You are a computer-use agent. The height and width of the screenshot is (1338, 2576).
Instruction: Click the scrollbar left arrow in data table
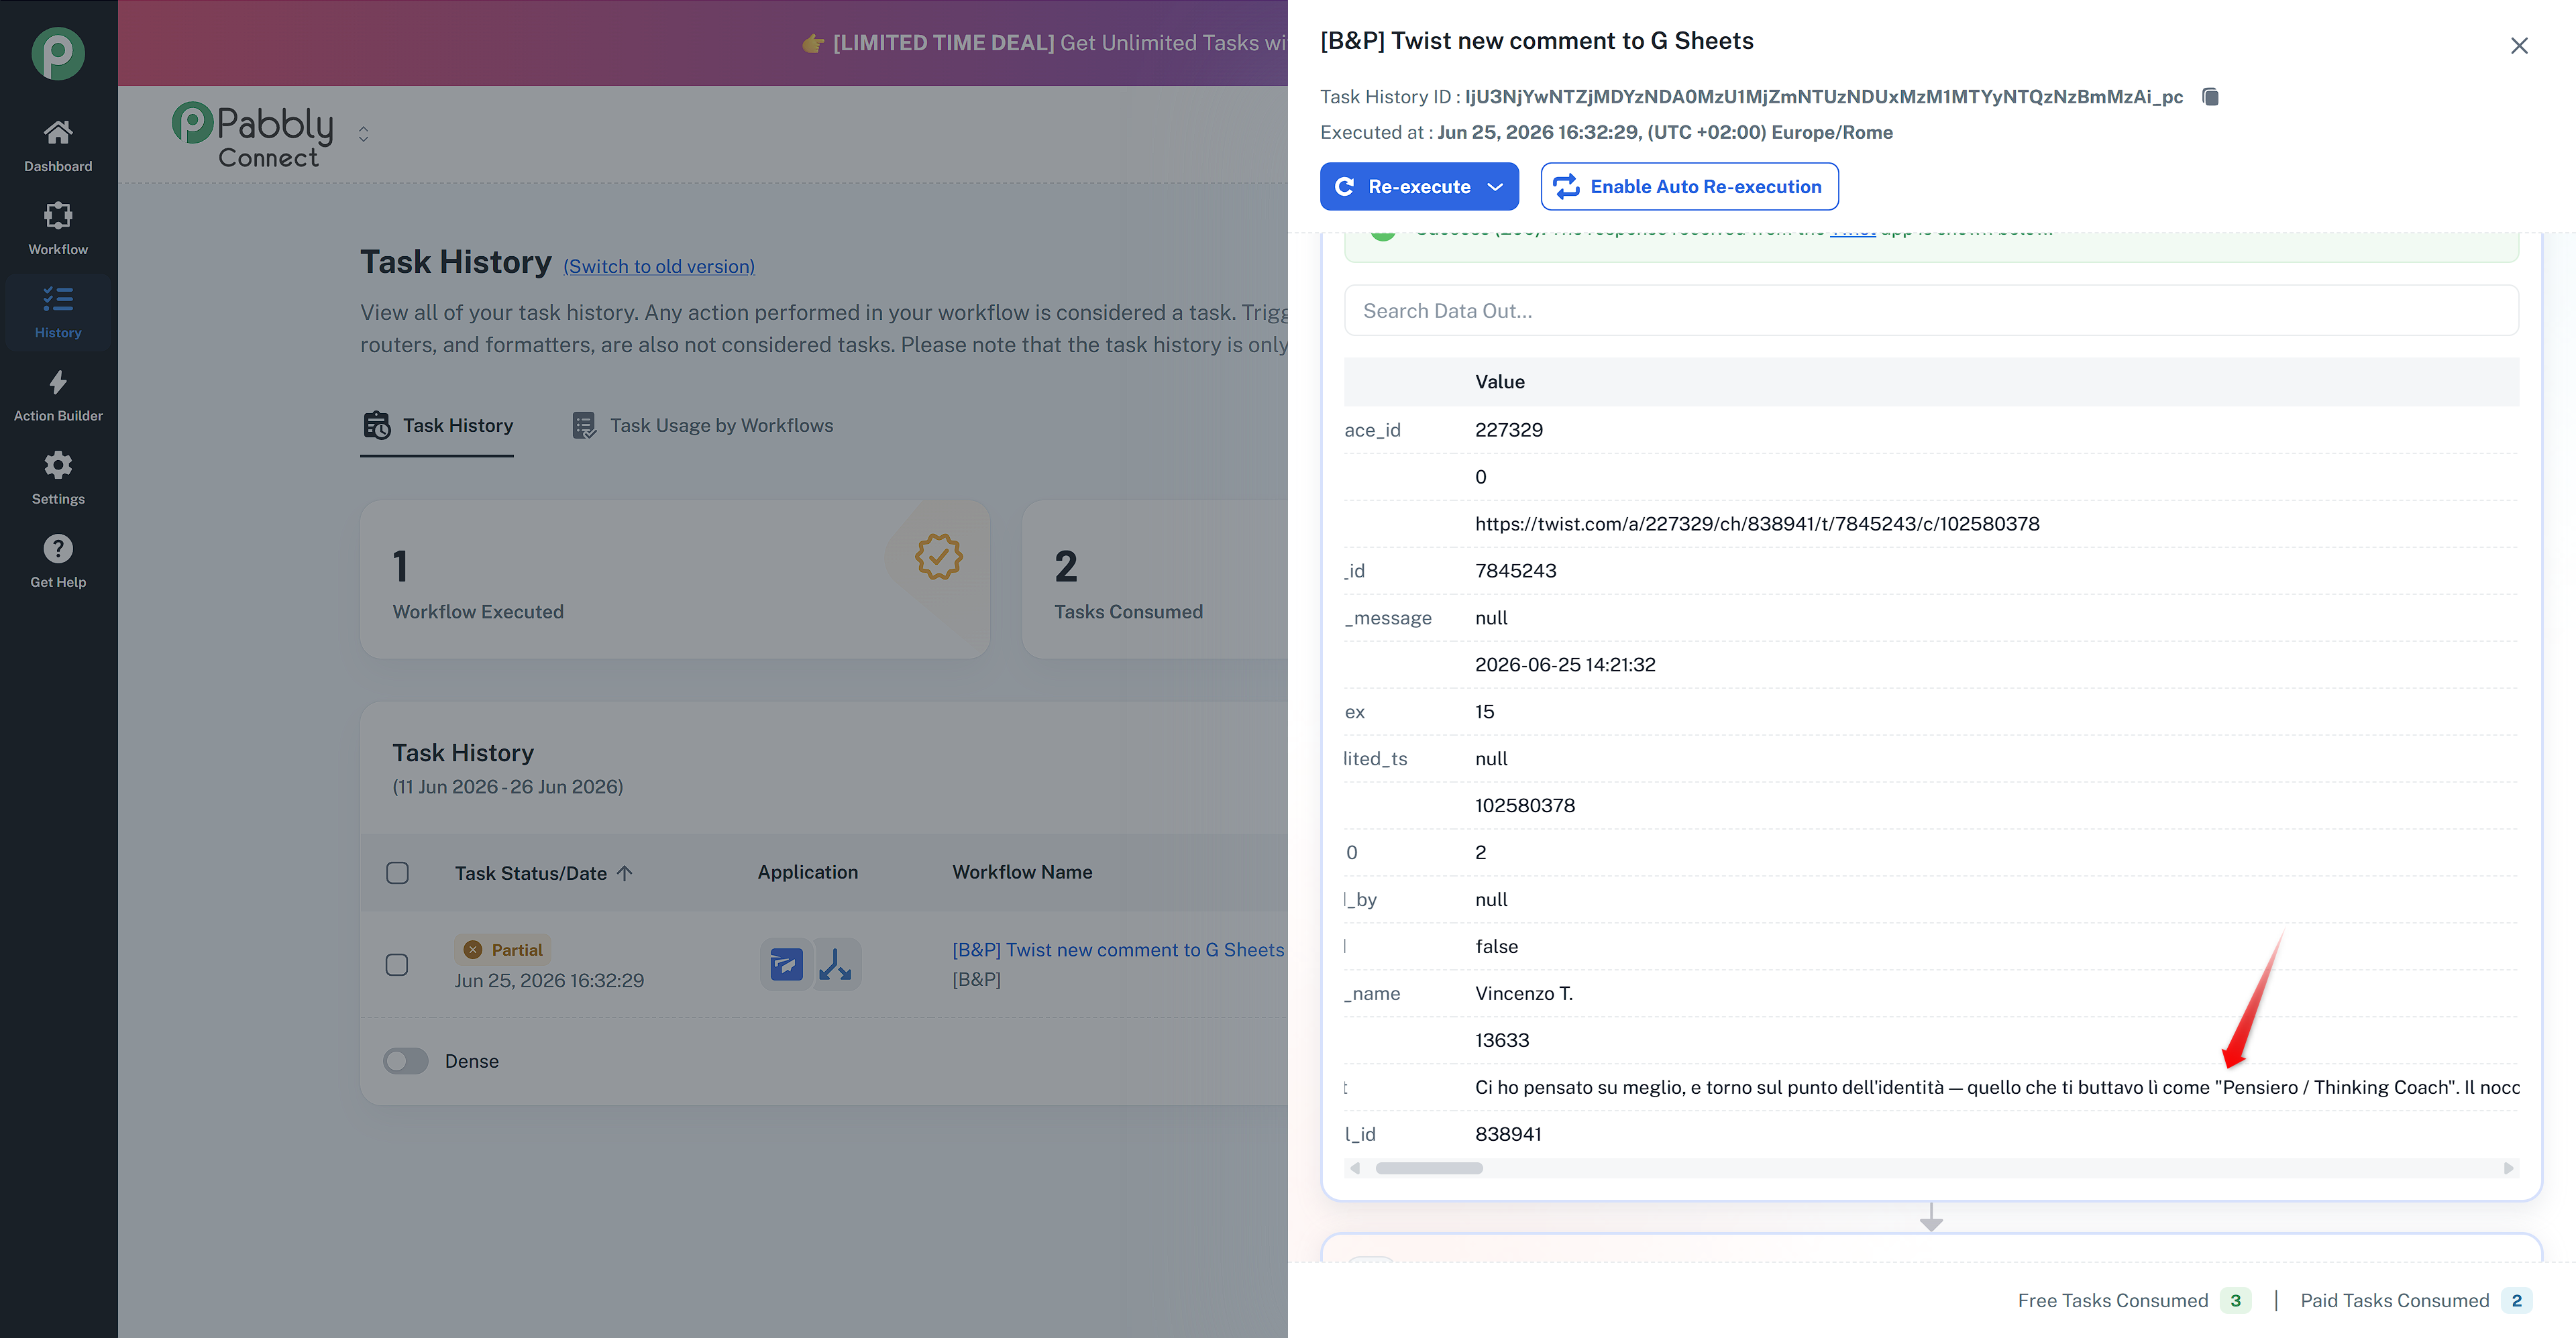pyautogui.click(x=1355, y=1168)
